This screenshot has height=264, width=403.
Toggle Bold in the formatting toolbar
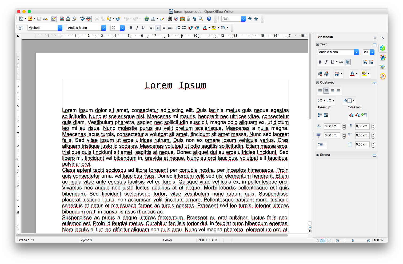[x=131, y=28]
